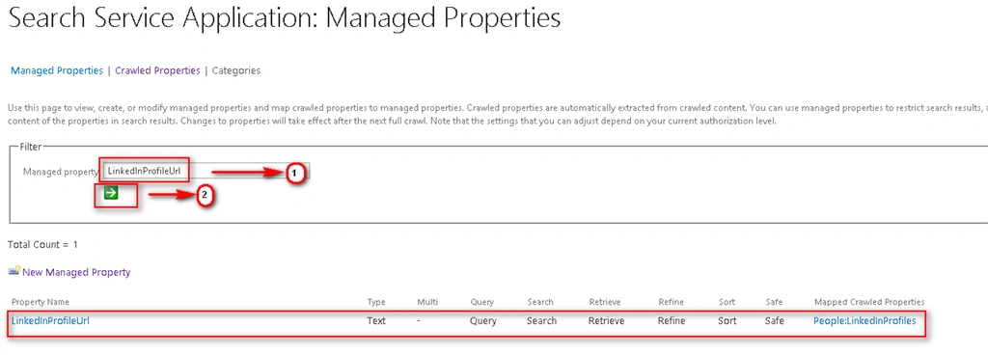Click the New Managed Property icon
Screen dimensions: 988x355
(14, 271)
